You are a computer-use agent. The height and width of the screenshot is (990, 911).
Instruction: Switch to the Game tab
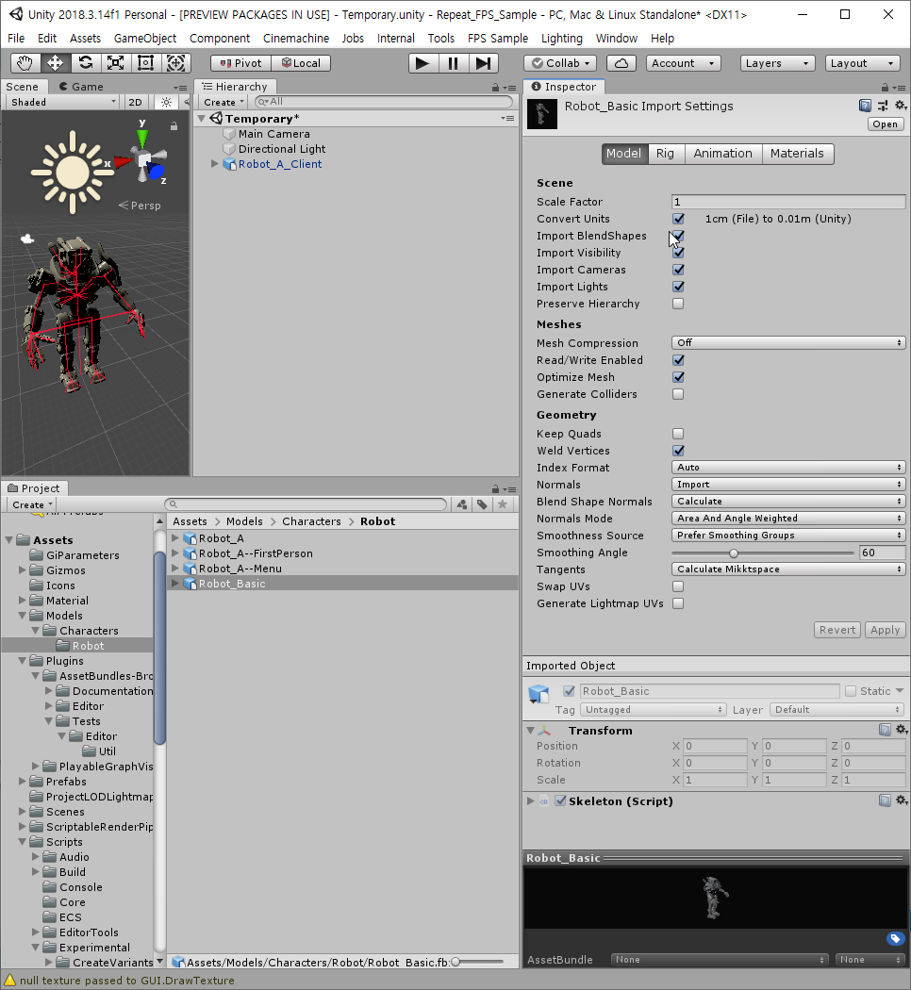coord(81,87)
